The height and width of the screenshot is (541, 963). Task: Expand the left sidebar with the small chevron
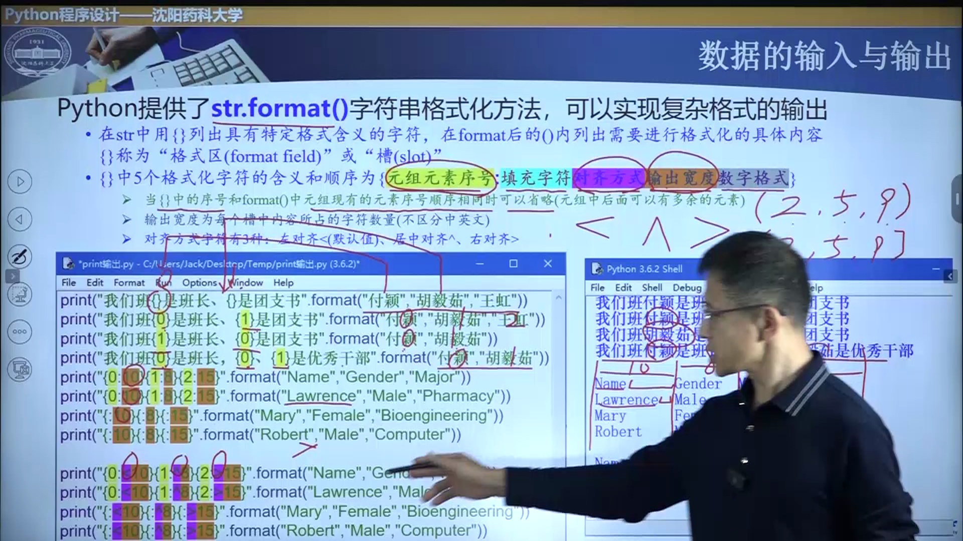12,276
